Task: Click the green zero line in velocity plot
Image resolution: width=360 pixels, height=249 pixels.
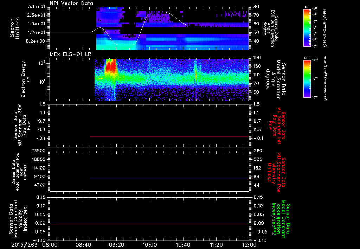Action: point(149,223)
